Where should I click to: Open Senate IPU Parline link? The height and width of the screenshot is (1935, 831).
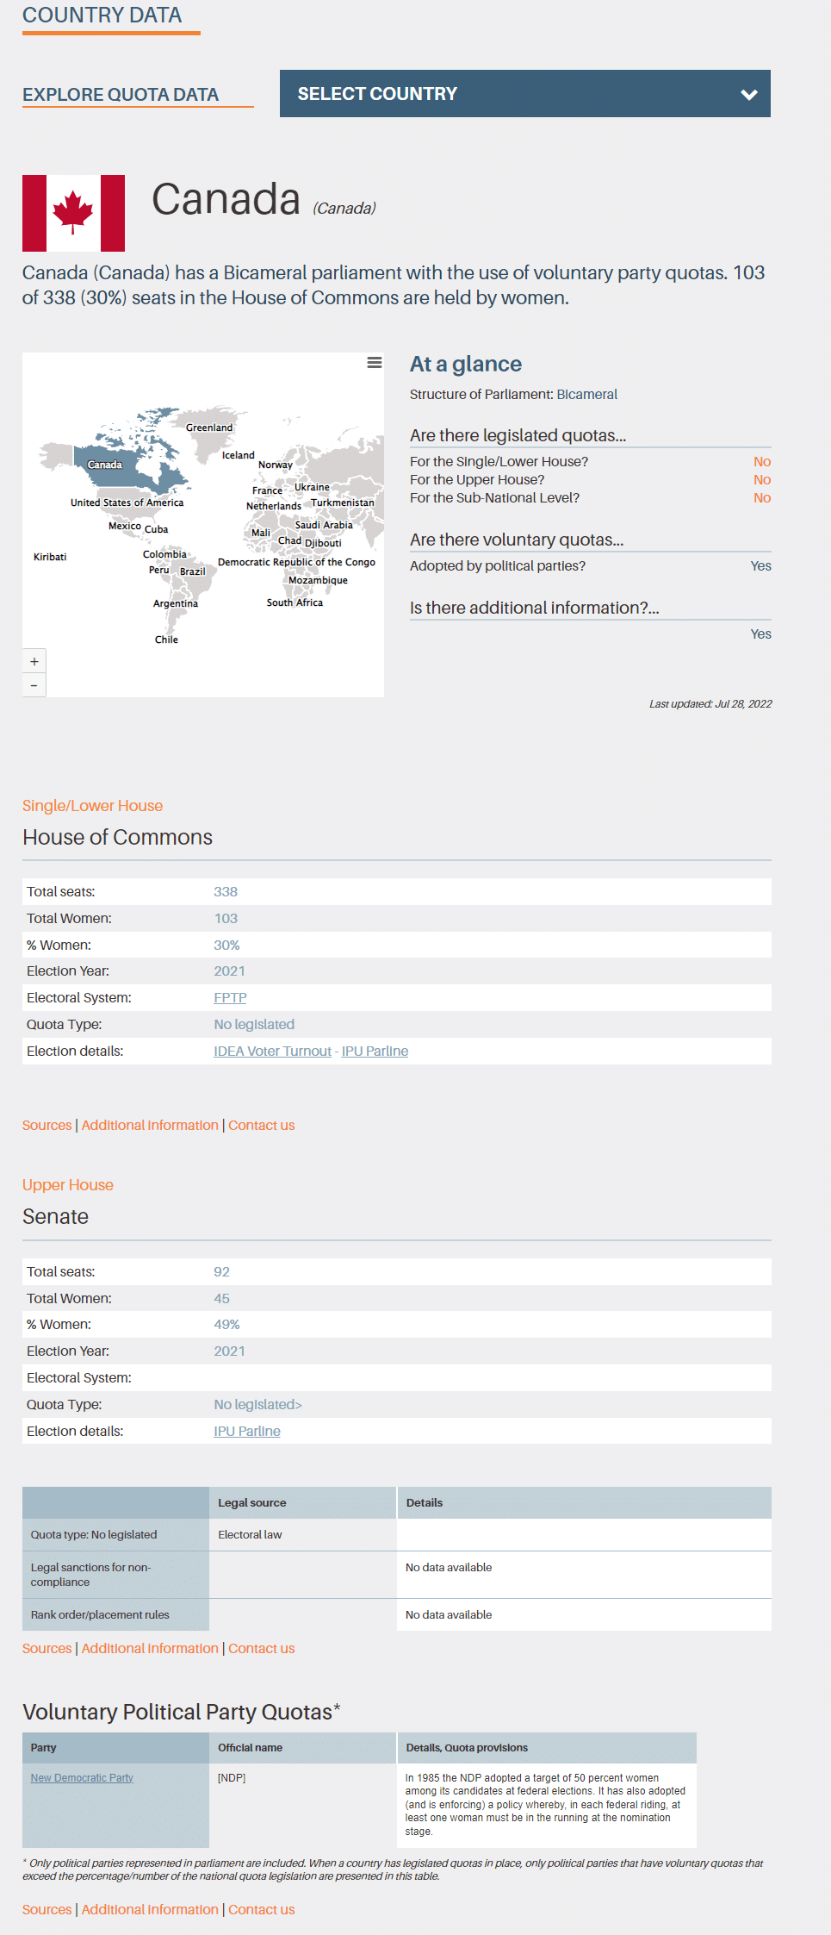[247, 1431]
